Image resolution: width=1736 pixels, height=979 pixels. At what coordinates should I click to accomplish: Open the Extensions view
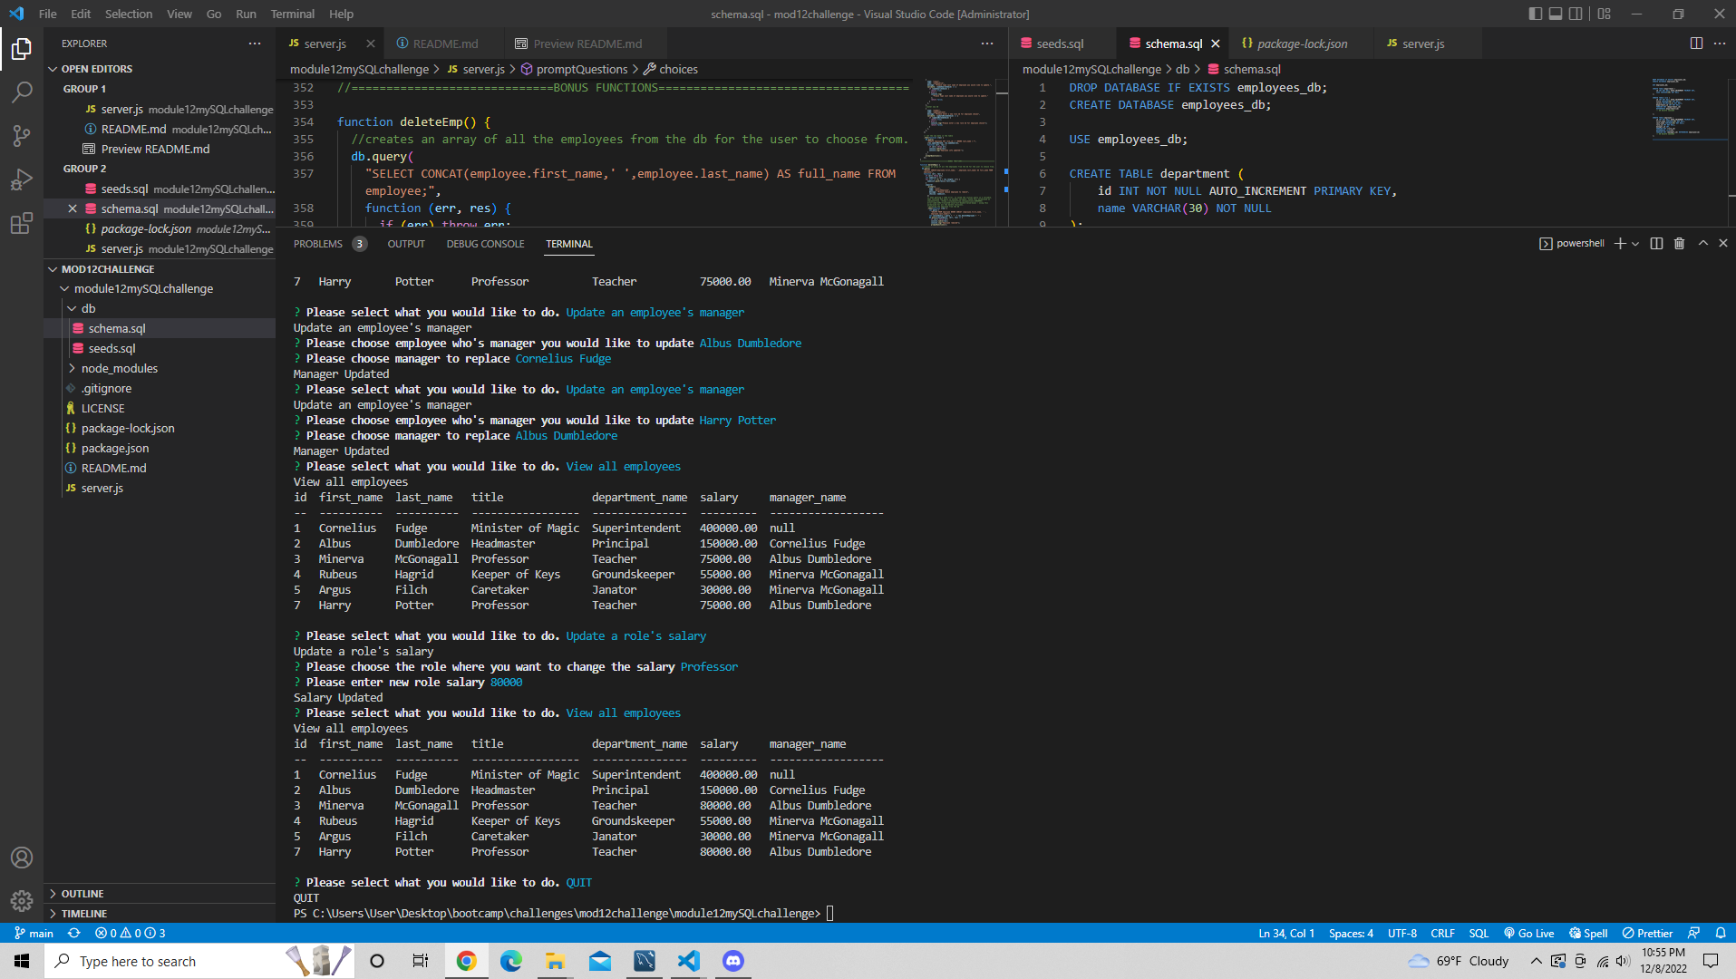click(22, 223)
